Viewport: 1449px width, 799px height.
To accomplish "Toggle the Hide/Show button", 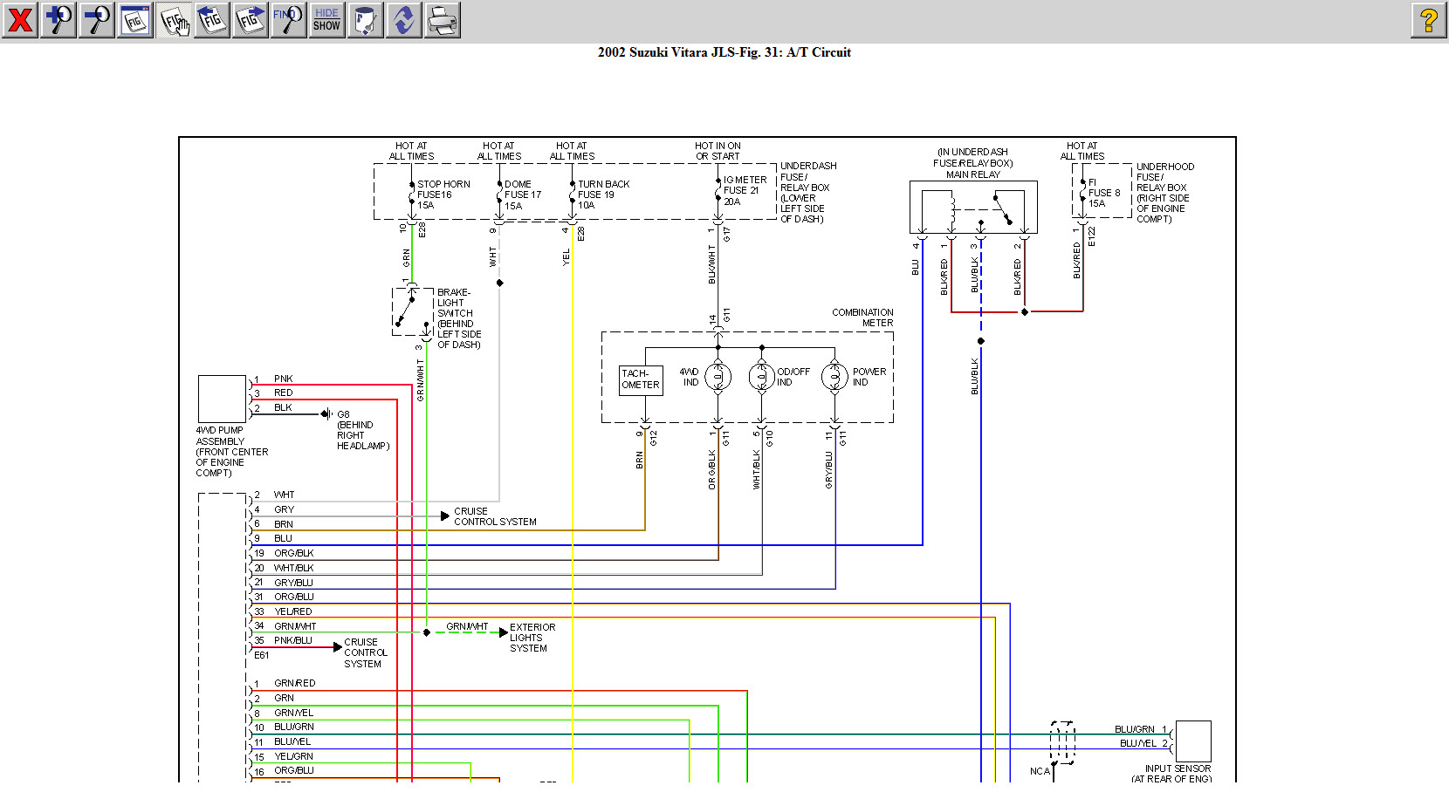I will click(x=326, y=19).
